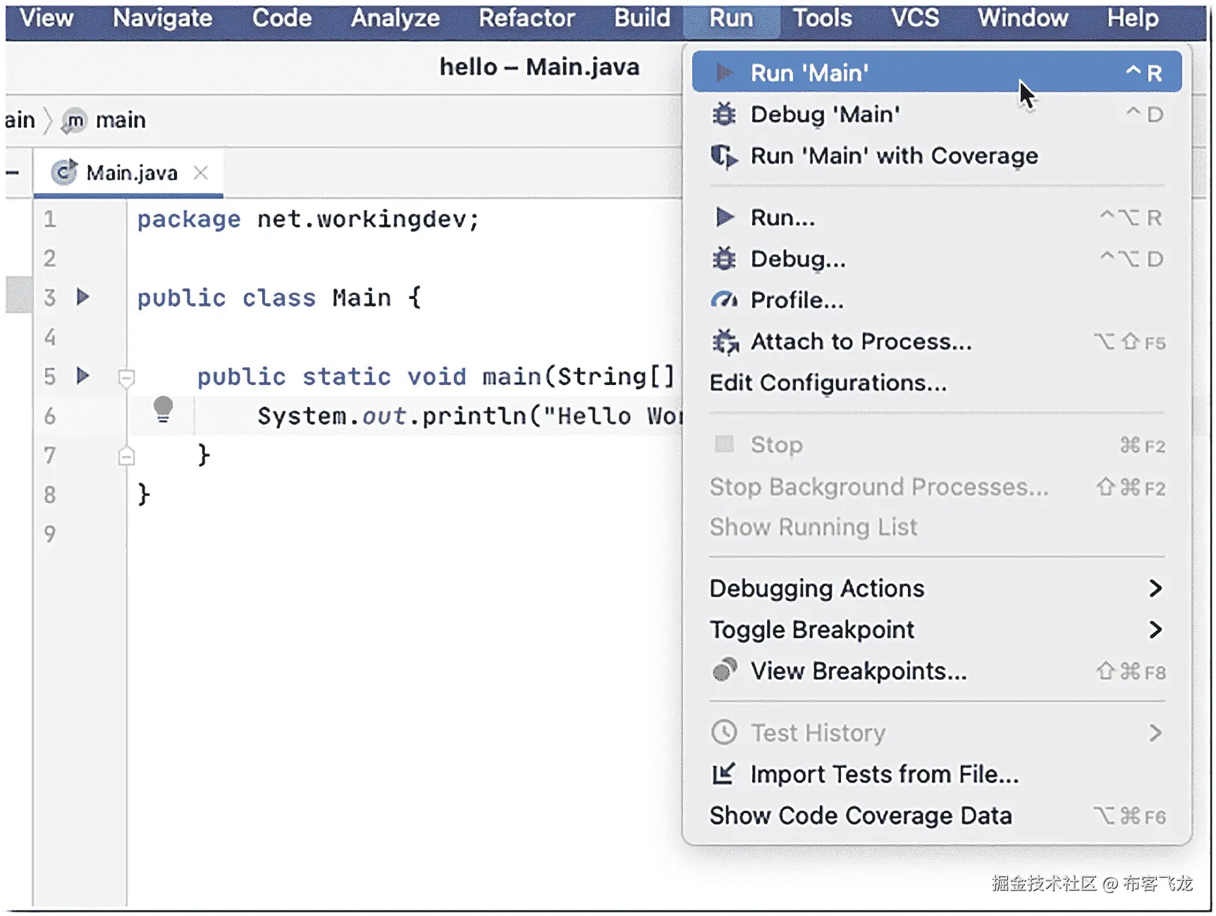Collapse the main method fold marker on line 5
Screen dimensions: 1216x916
[x=126, y=378]
